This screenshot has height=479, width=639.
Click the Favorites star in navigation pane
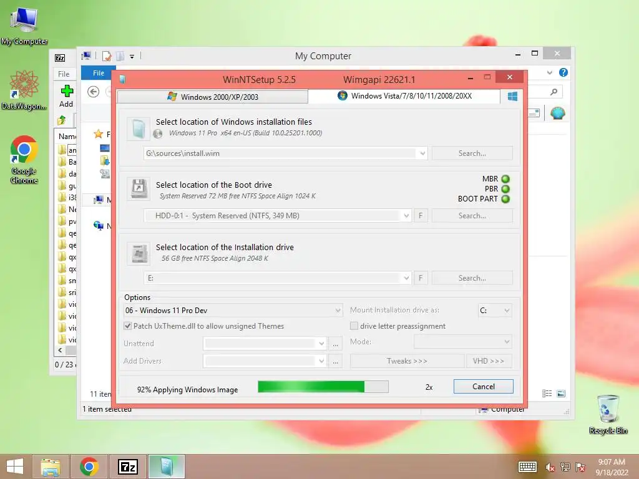tap(98, 134)
